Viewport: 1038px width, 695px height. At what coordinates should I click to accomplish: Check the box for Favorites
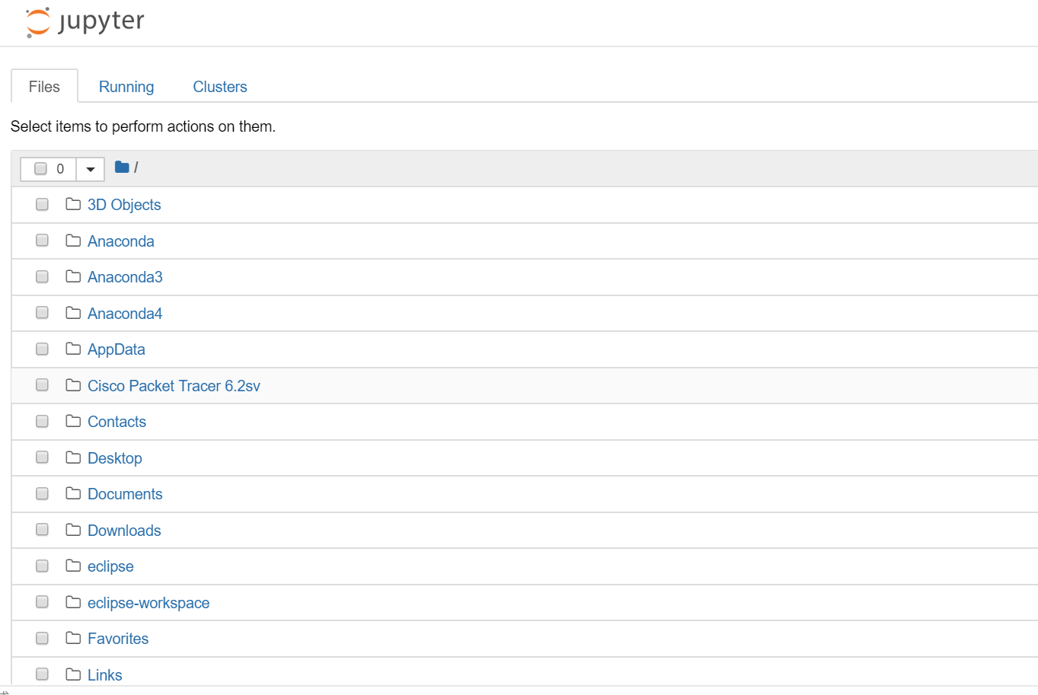click(42, 638)
